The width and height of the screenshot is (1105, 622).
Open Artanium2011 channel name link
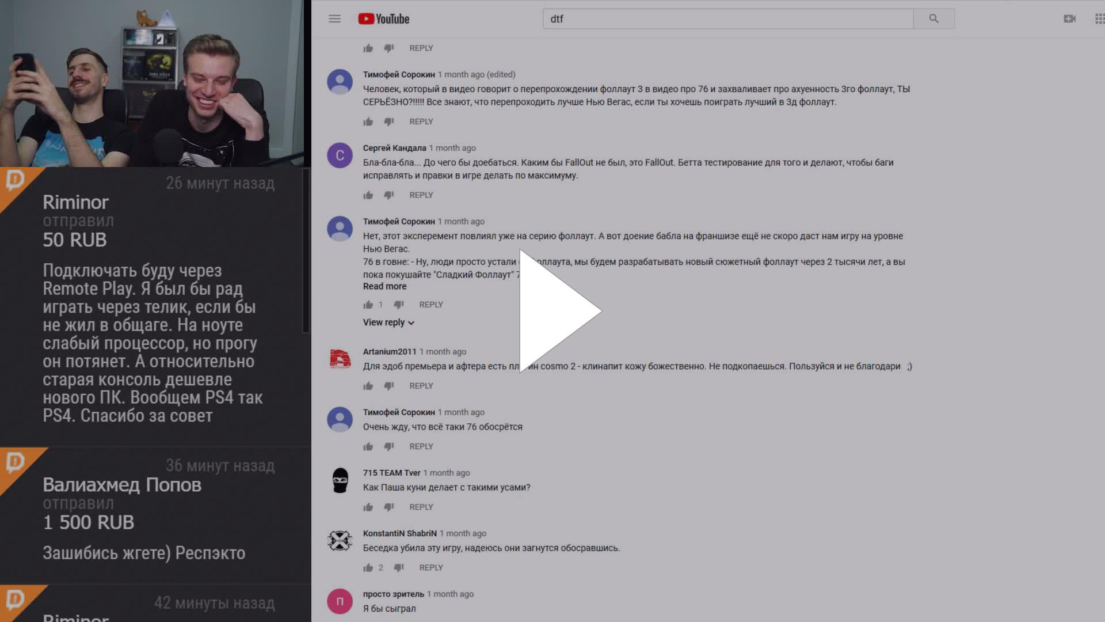click(x=390, y=352)
